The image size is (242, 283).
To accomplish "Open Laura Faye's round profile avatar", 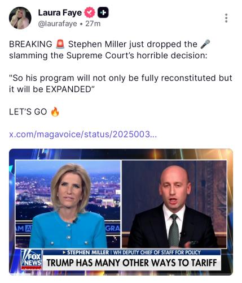I will point(20,18).
